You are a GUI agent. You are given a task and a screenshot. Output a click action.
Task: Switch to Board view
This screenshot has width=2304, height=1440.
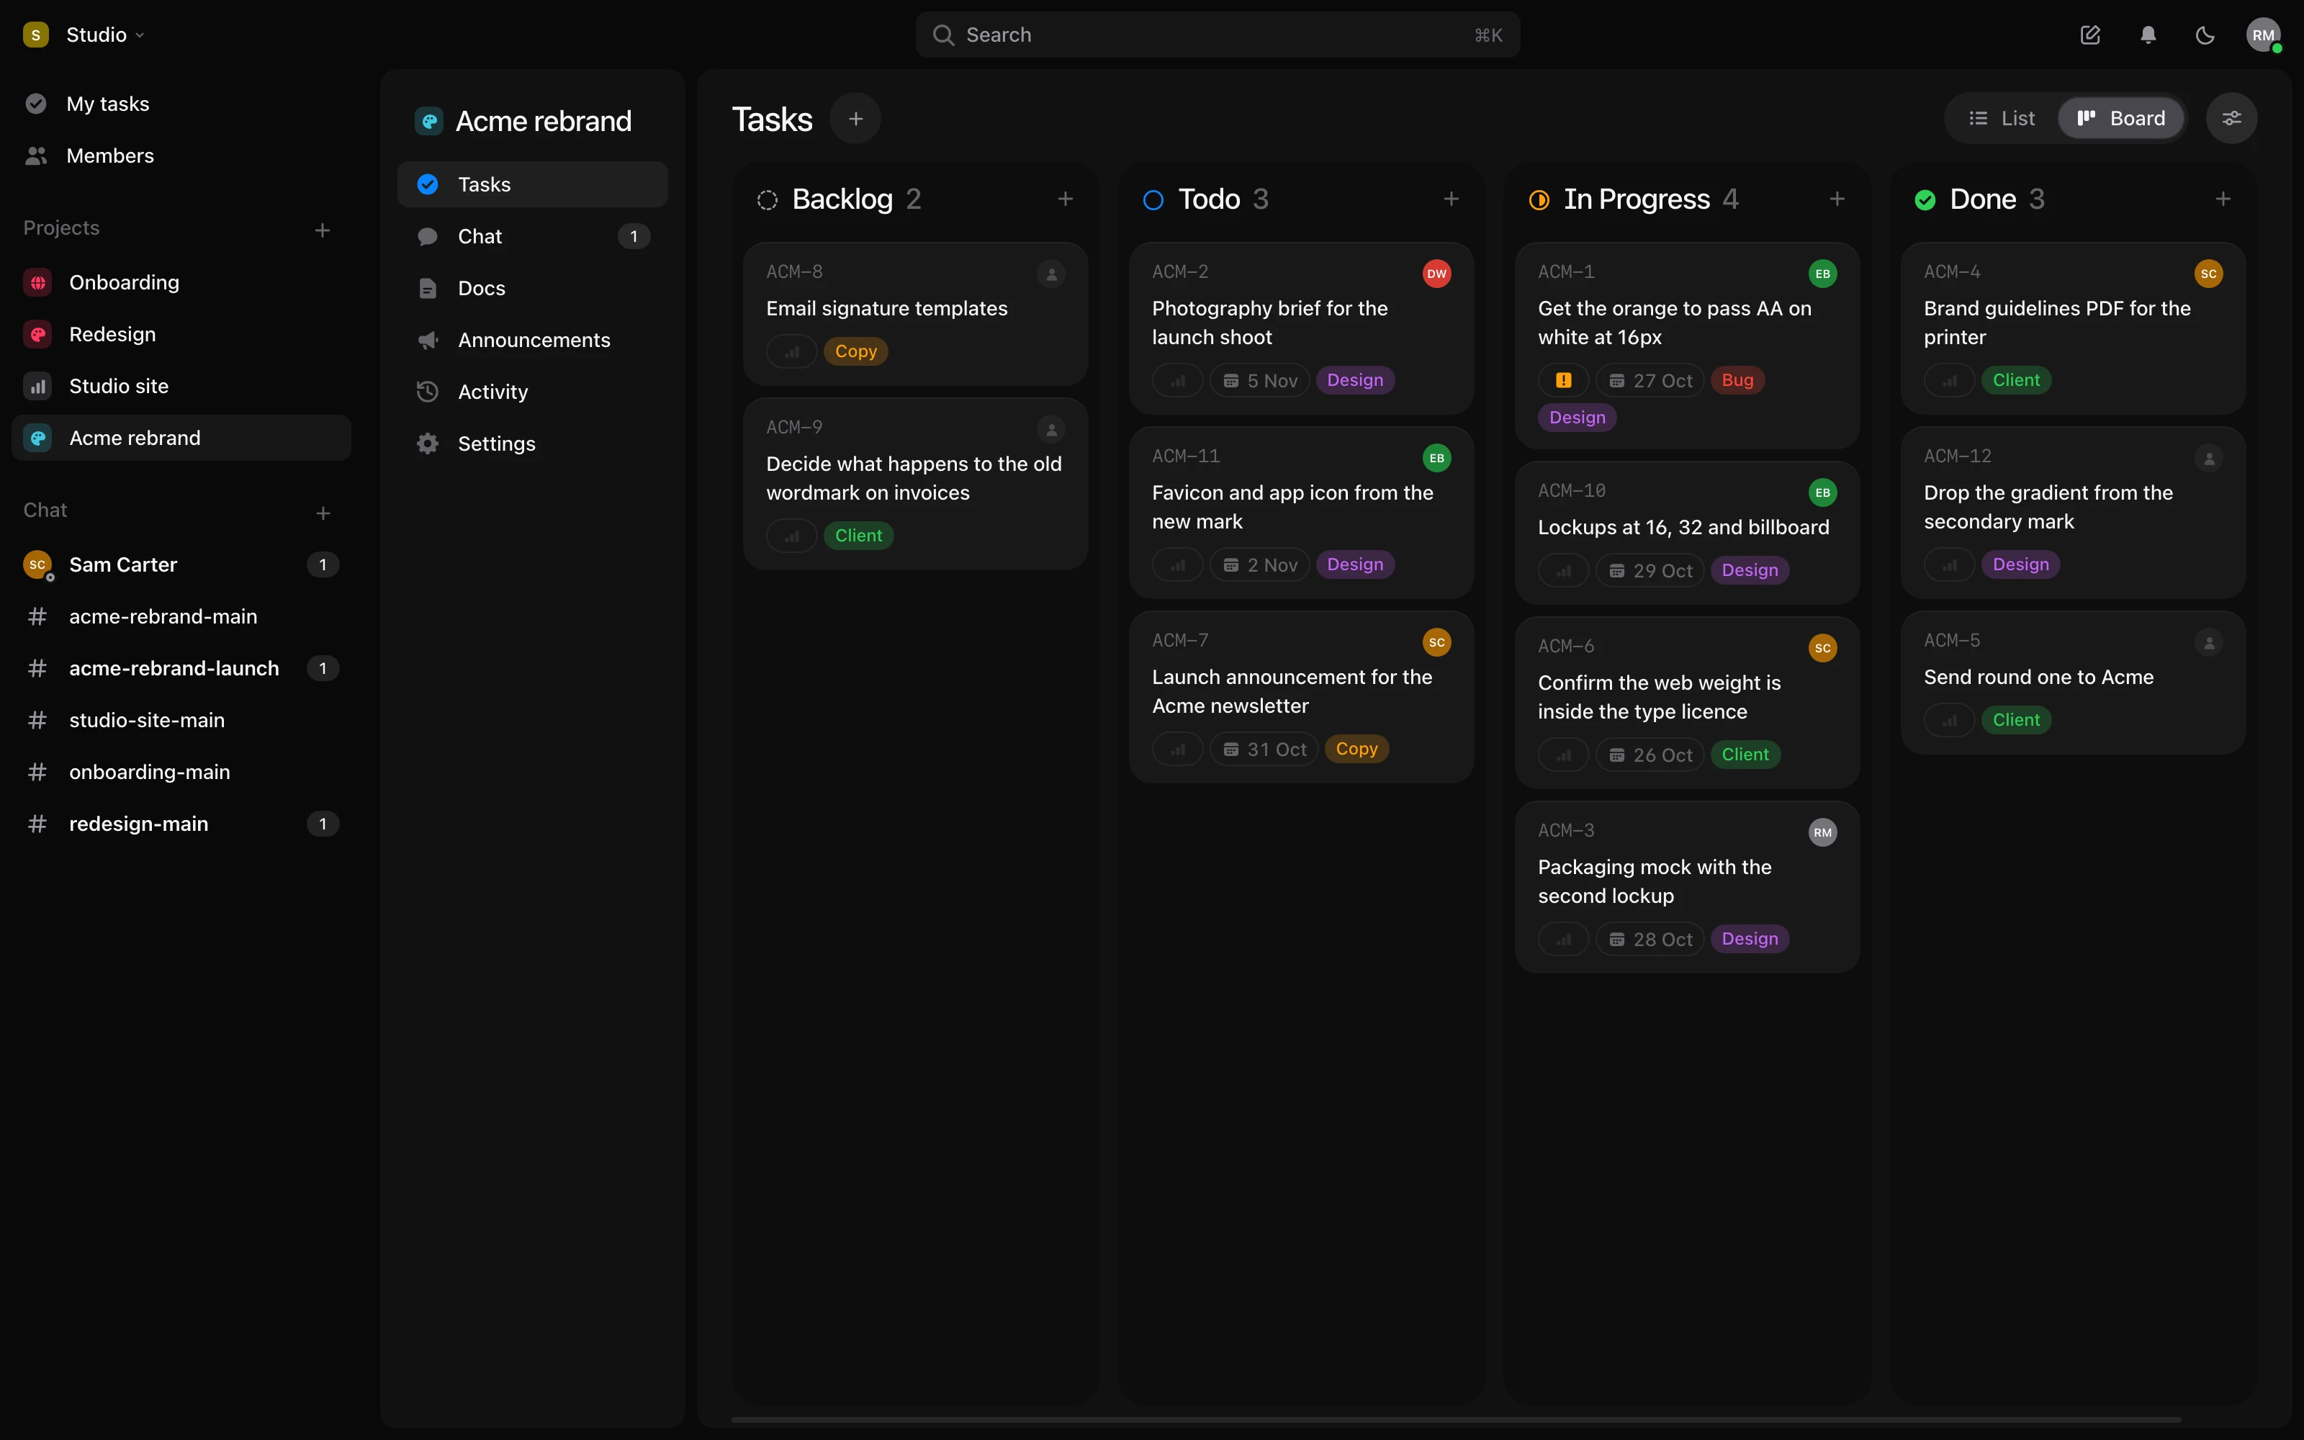coord(2120,118)
